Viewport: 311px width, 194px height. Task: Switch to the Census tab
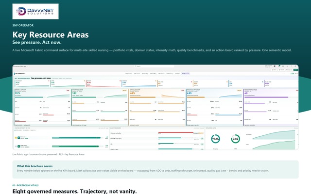137,74
